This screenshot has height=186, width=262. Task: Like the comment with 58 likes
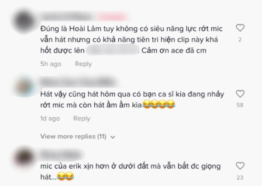pyautogui.click(x=240, y=94)
